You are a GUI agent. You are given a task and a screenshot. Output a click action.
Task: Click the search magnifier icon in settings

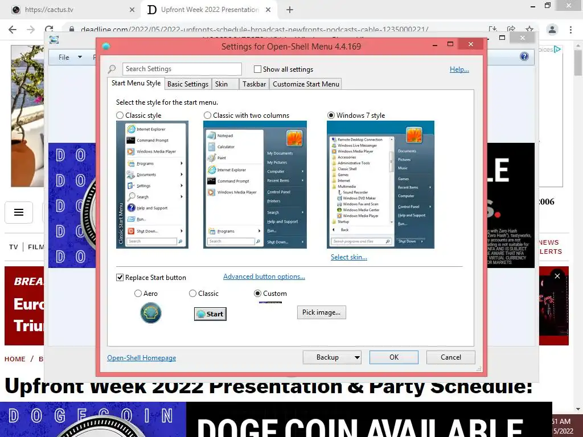pyautogui.click(x=112, y=69)
